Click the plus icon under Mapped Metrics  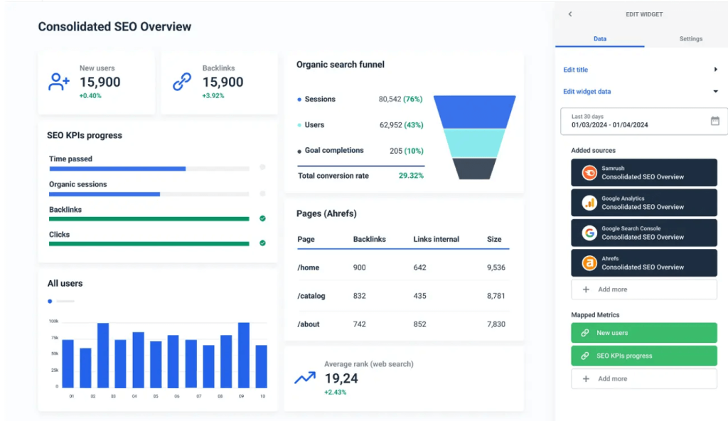click(586, 379)
